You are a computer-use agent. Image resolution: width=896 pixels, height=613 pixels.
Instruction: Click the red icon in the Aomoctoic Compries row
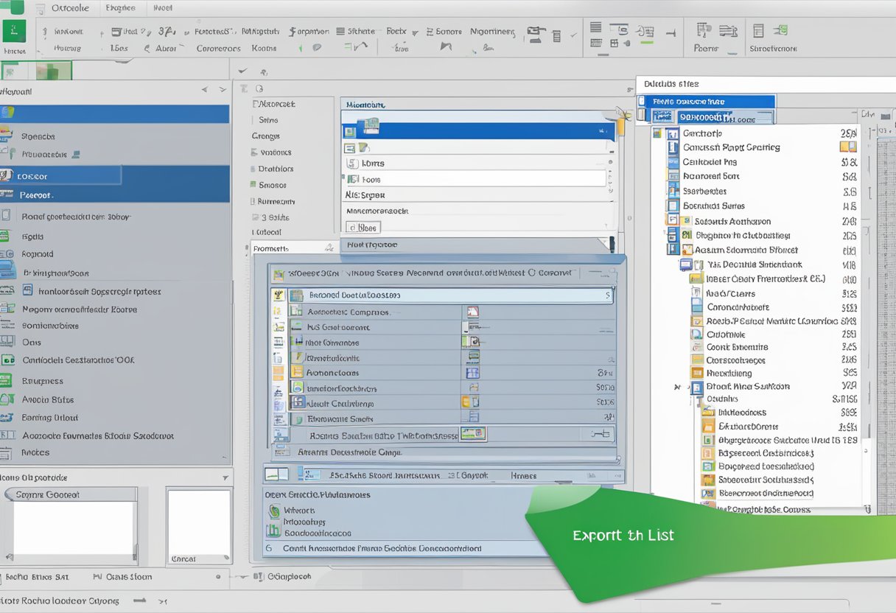472,312
